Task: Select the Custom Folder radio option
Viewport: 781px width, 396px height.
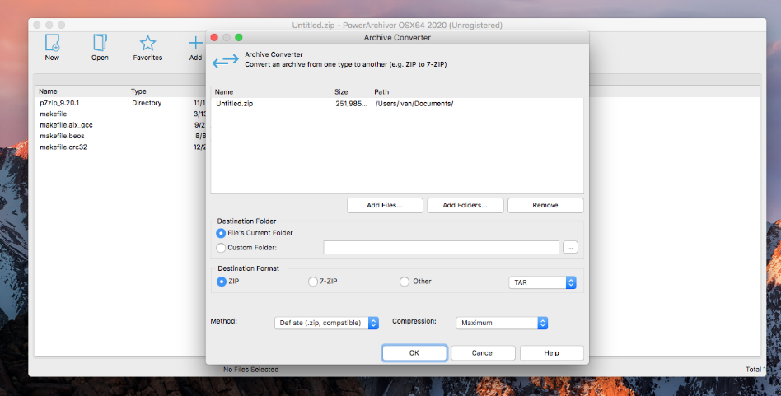Action: (221, 247)
